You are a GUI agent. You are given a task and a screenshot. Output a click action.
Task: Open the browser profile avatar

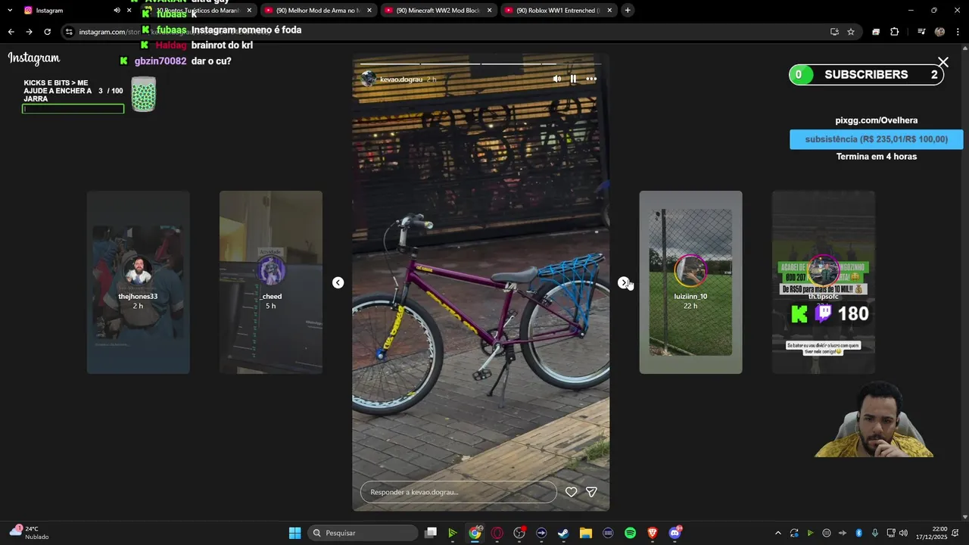[939, 32]
